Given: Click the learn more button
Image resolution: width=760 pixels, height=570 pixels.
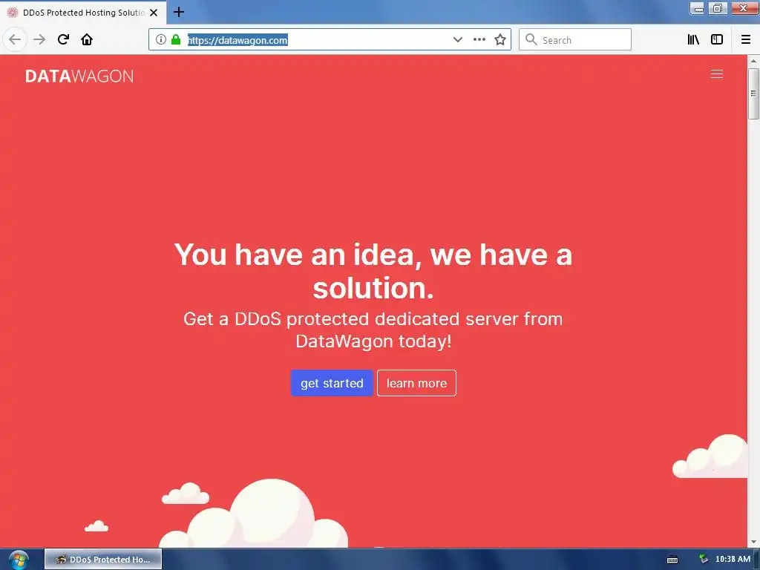Looking at the screenshot, I should coord(417,383).
